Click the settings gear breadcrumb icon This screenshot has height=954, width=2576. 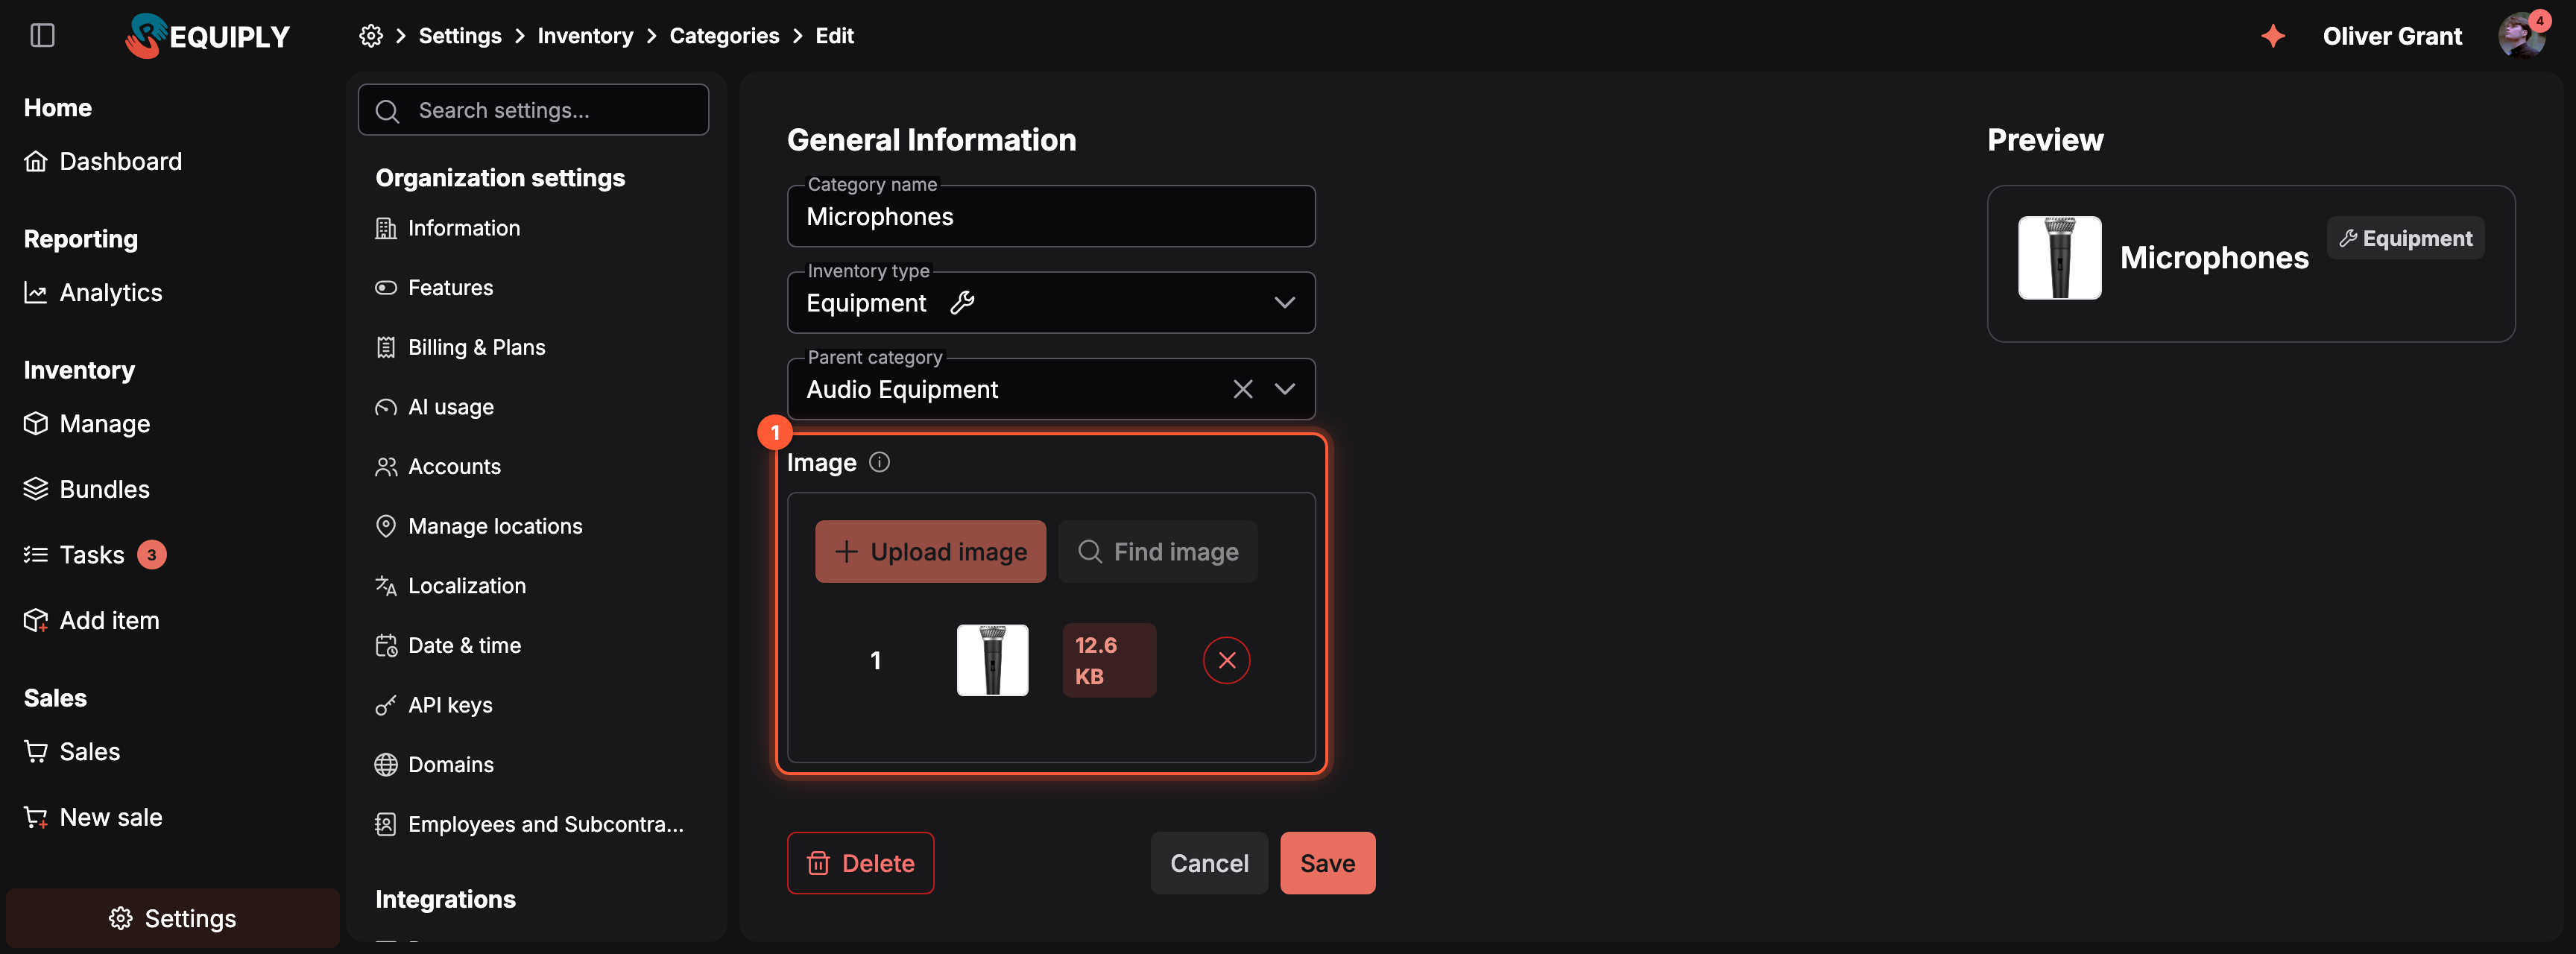coord(371,36)
